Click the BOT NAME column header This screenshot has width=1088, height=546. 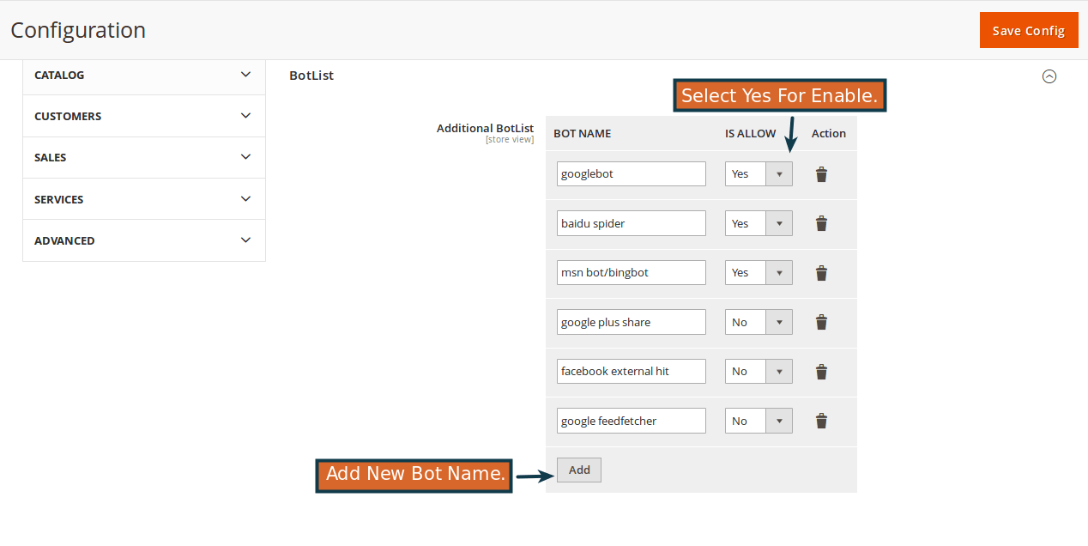tap(583, 133)
